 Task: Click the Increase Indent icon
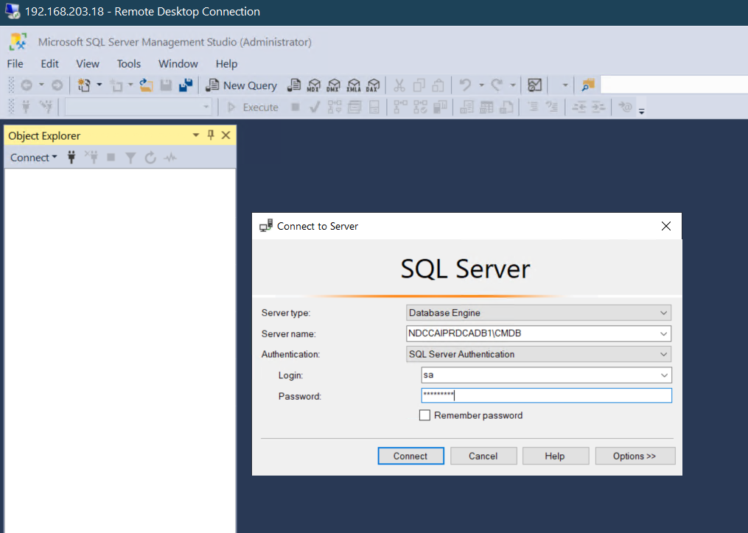pos(598,107)
